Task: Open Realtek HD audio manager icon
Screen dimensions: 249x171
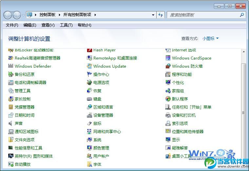Action: (10, 58)
